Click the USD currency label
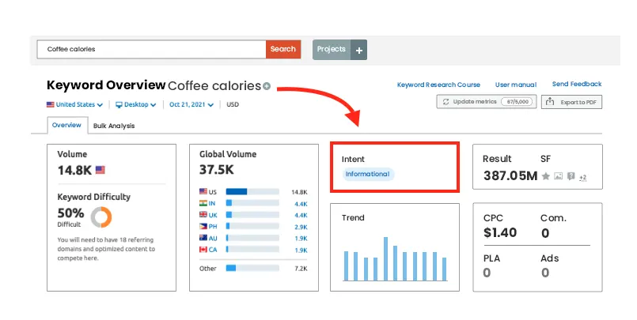Image resolution: width=637 pixels, height=320 pixels. [233, 104]
